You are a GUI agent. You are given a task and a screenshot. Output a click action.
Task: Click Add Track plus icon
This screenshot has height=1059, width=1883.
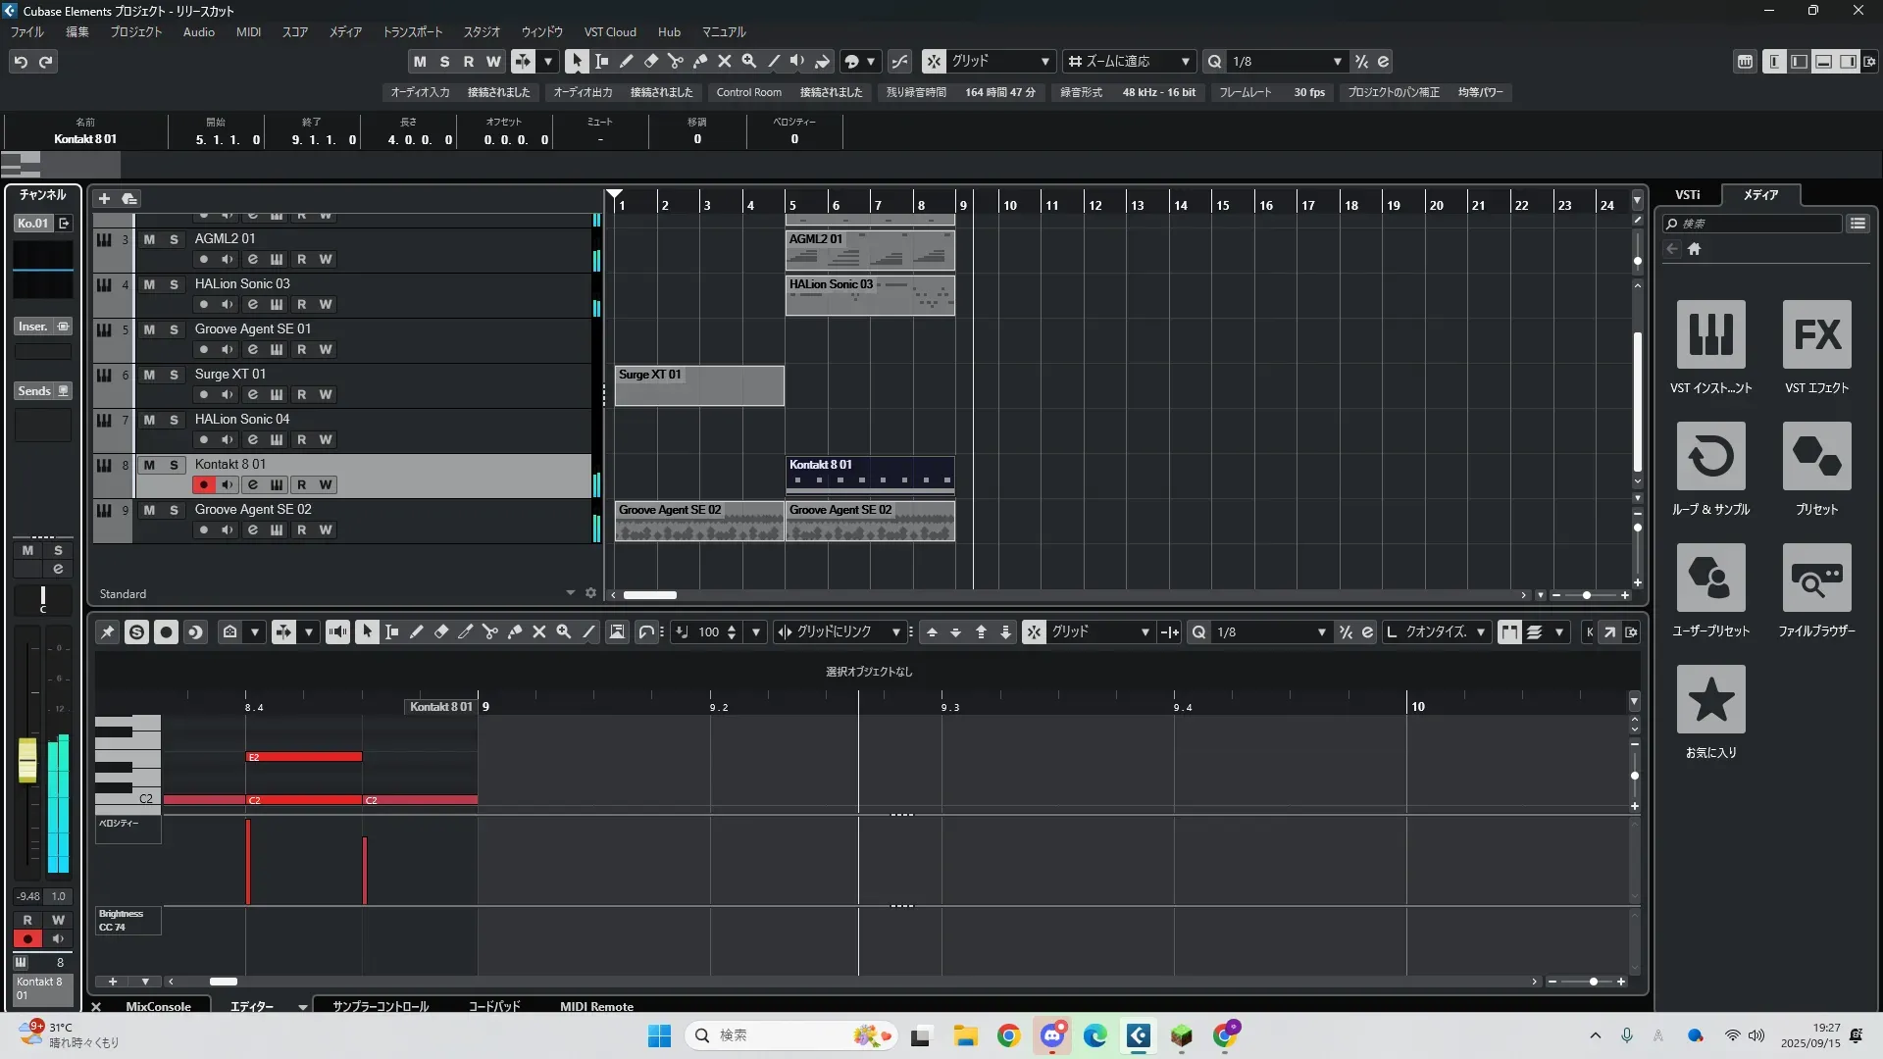104,198
